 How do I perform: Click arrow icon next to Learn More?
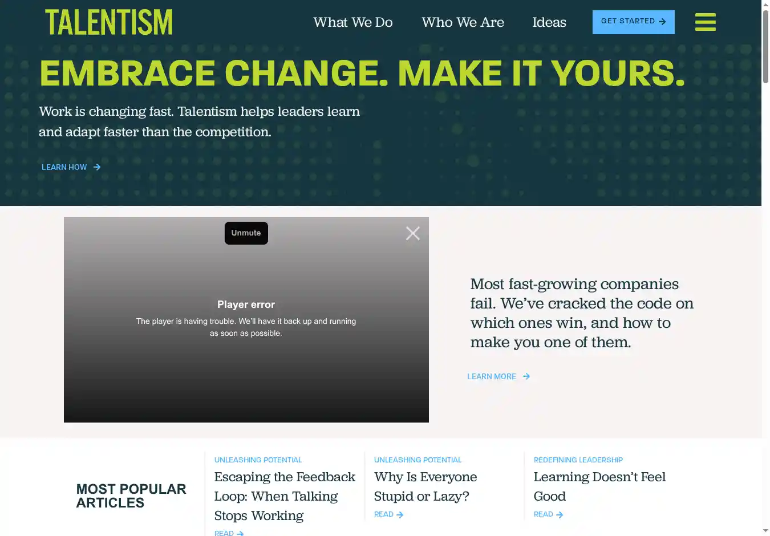[526, 376]
